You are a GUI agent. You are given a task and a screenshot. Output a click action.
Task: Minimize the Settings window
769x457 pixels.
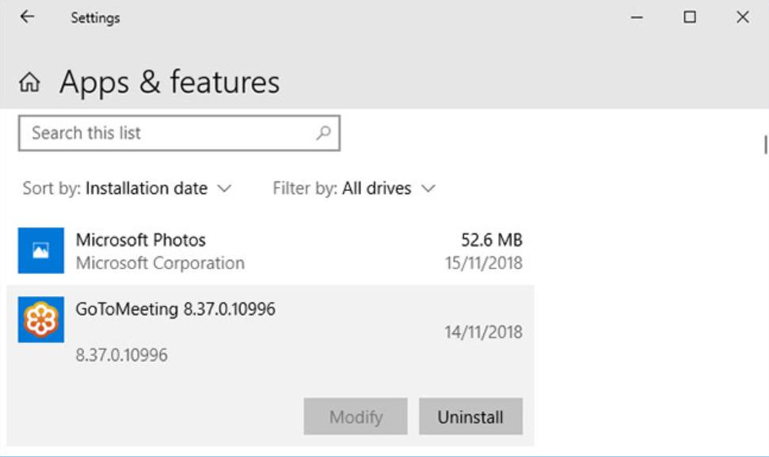[638, 17]
